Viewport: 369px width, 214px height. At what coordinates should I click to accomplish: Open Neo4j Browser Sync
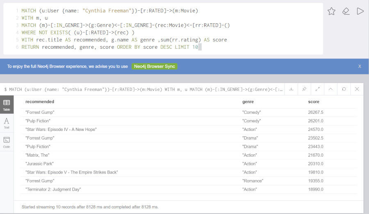[x=155, y=66]
